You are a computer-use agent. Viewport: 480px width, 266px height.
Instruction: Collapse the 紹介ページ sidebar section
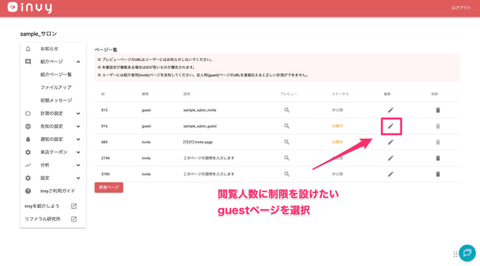pyautogui.click(x=78, y=62)
